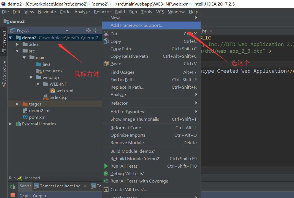Select web.xml in the project tree
Image resolution: width=294 pixels, height=198 pixels.
pos(65,91)
